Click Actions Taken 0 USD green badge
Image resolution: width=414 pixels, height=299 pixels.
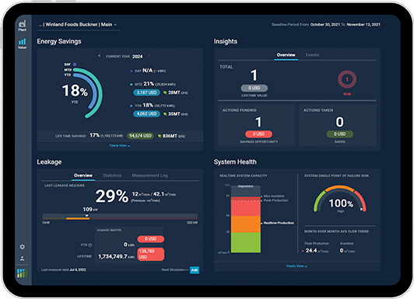[339, 134]
